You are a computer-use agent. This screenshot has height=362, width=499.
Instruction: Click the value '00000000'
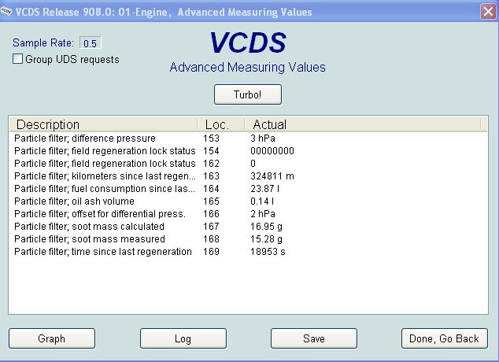[272, 151]
